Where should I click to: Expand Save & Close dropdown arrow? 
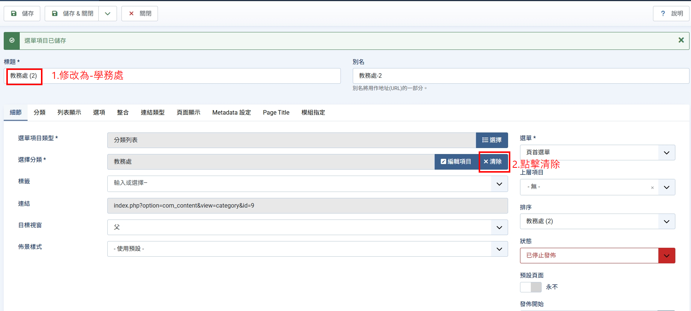tap(108, 14)
